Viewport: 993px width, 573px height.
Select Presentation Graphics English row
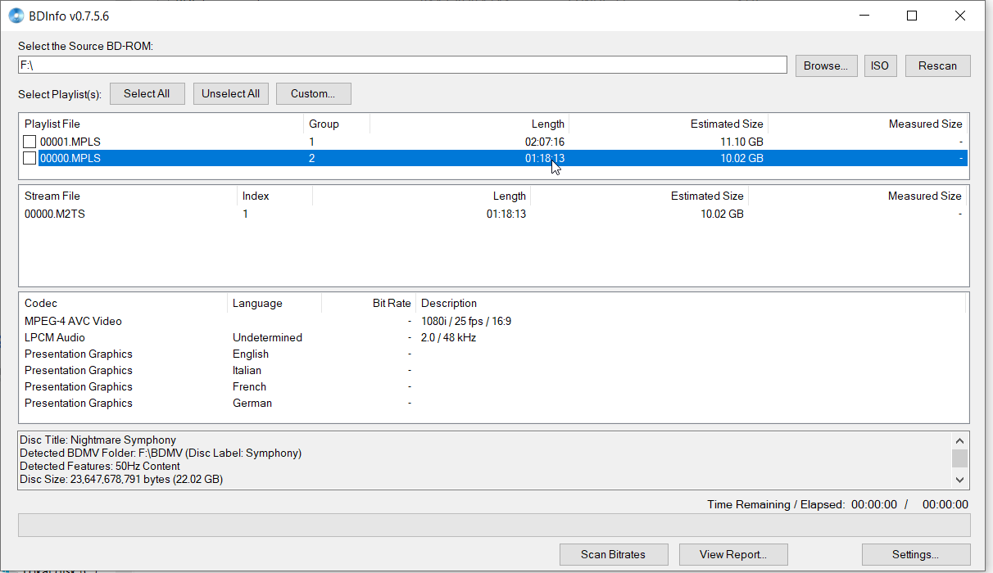(x=494, y=354)
